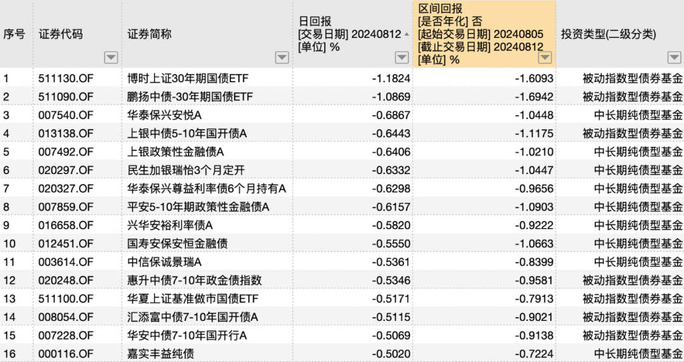Select the 证券简称 column header label
Screen dimensions: 684x362
click(x=149, y=34)
